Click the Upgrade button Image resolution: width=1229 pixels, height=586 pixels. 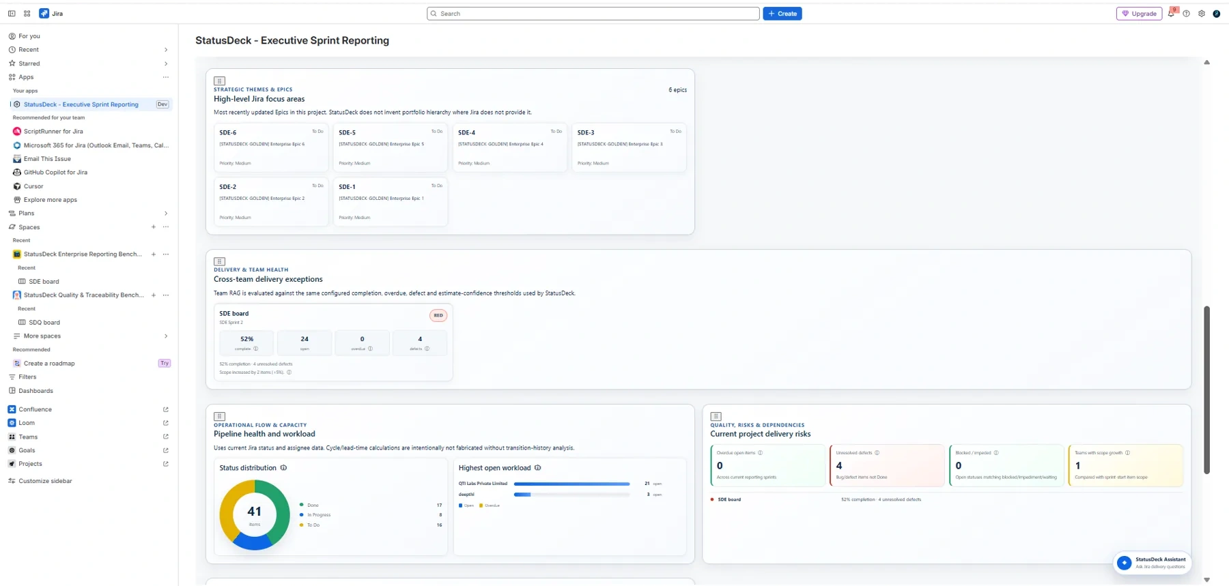pos(1139,14)
